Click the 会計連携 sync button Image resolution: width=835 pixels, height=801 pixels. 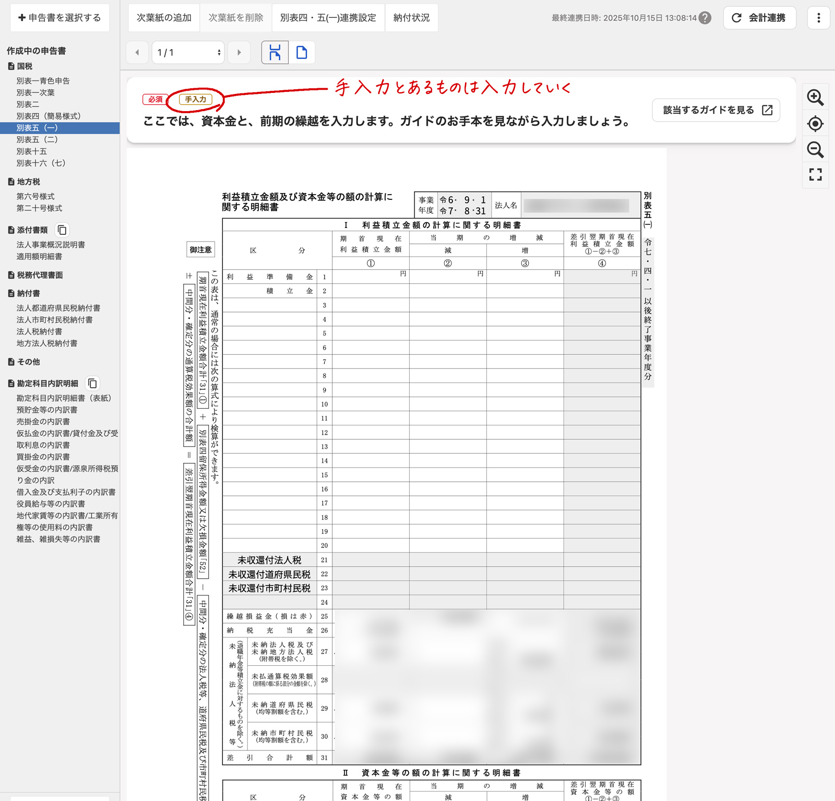[759, 18]
